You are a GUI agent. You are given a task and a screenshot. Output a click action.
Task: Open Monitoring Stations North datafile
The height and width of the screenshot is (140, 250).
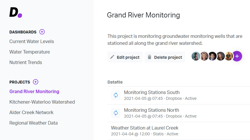coord(179,113)
